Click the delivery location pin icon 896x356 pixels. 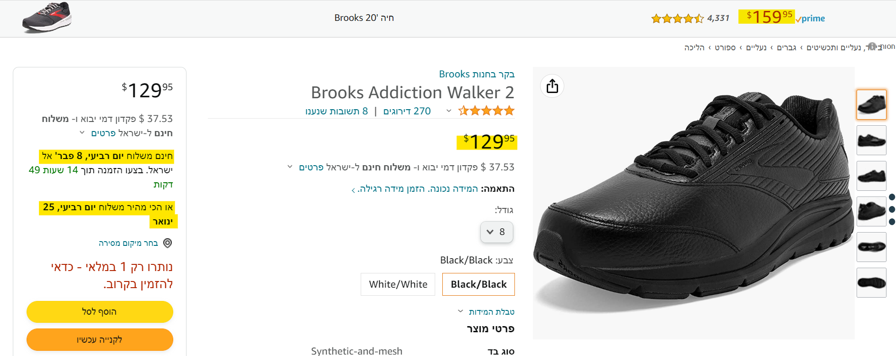[x=168, y=243]
